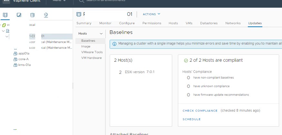Image resolution: width=282 pixels, height=135 pixels.
Task: Open the Networking inventory view icon
Action: click(46, 15)
